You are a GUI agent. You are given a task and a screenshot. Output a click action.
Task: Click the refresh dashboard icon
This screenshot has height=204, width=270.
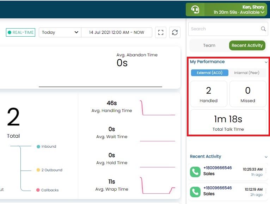pos(175,32)
